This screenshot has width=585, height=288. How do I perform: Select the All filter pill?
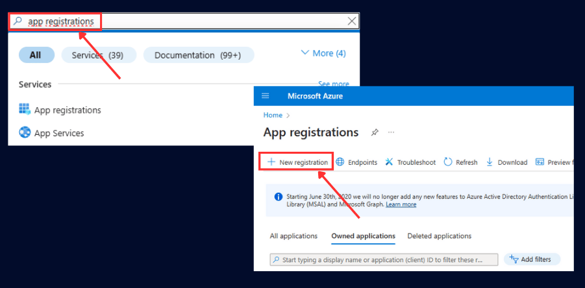click(x=36, y=55)
